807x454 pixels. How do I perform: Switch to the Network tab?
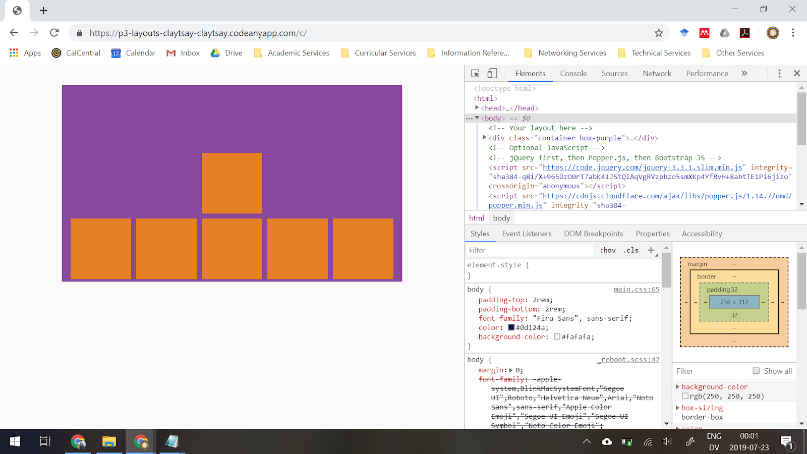(x=657, y=74)
